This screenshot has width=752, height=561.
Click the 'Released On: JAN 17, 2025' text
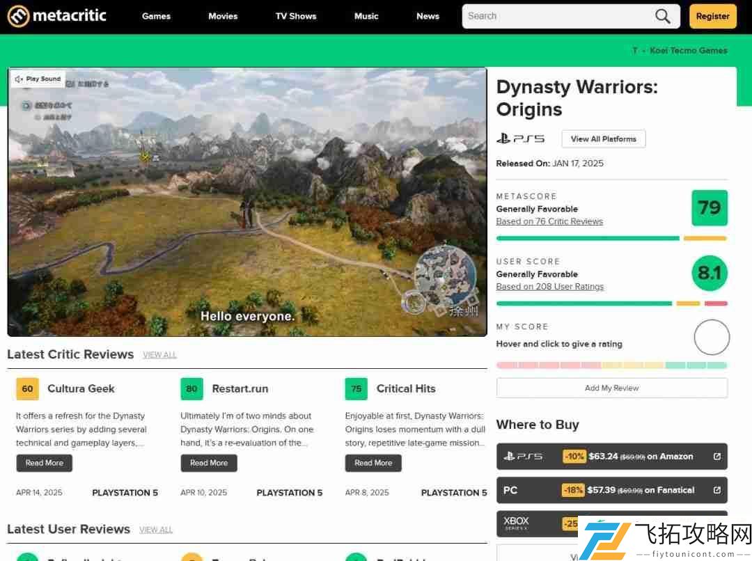pos(549,163)
